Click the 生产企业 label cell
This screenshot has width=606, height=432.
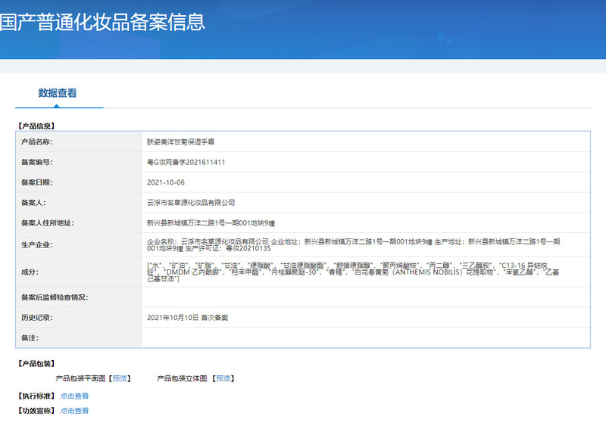[79, 245]
